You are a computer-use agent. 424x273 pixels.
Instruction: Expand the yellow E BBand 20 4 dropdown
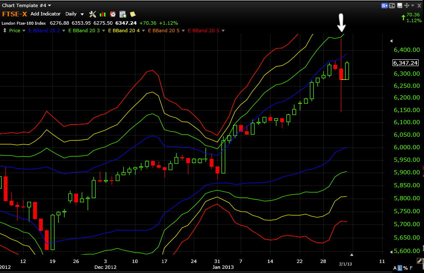(x=143, y=31)
